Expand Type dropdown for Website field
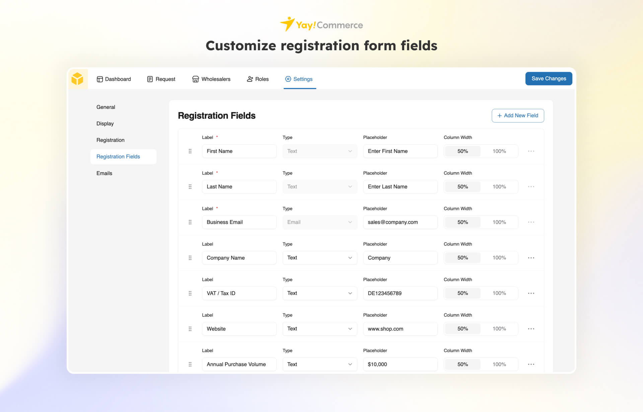 click(x=319, y=329)
